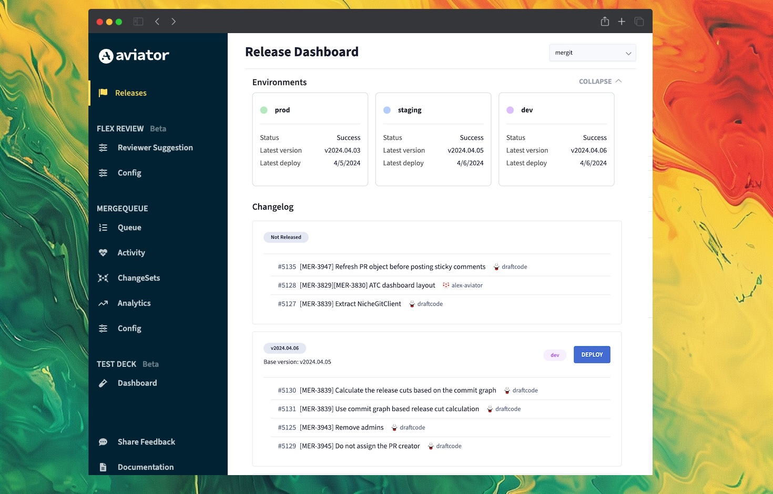Open PR #5131 commit graph release cut
The image size is (773, 494).
tap(389, 409)
